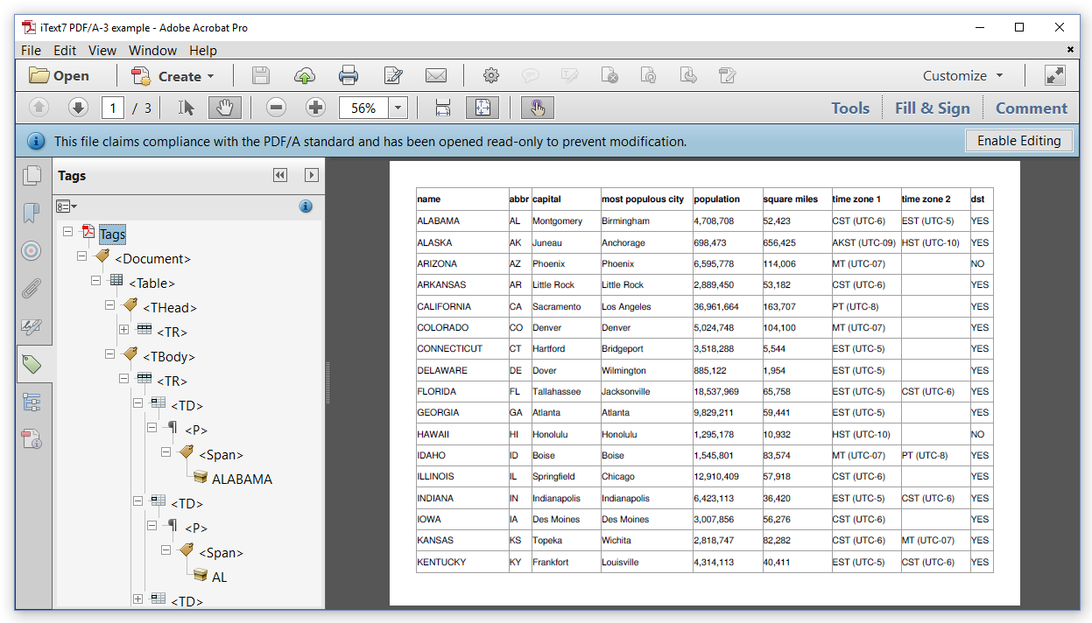Open the Edit menu

[x=65, y=51]
